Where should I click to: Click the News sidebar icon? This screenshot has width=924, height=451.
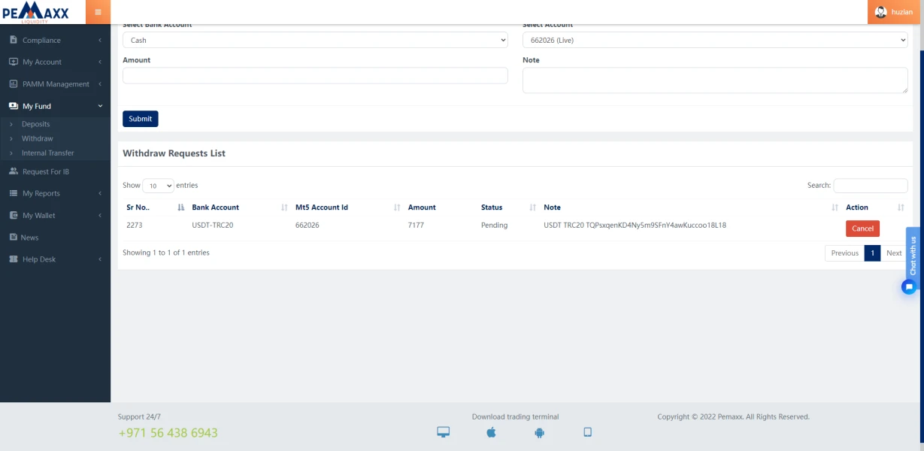point(14,237)
